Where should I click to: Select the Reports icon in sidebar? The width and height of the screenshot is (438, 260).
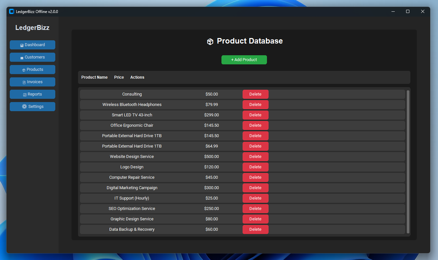pos(25,94)
